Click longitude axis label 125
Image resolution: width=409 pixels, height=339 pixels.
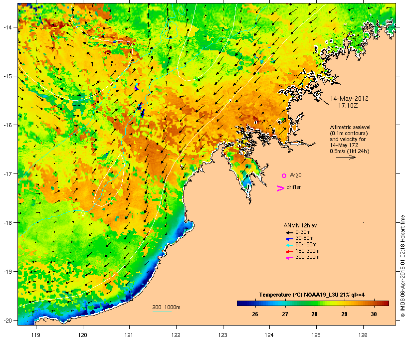[316, 335]
